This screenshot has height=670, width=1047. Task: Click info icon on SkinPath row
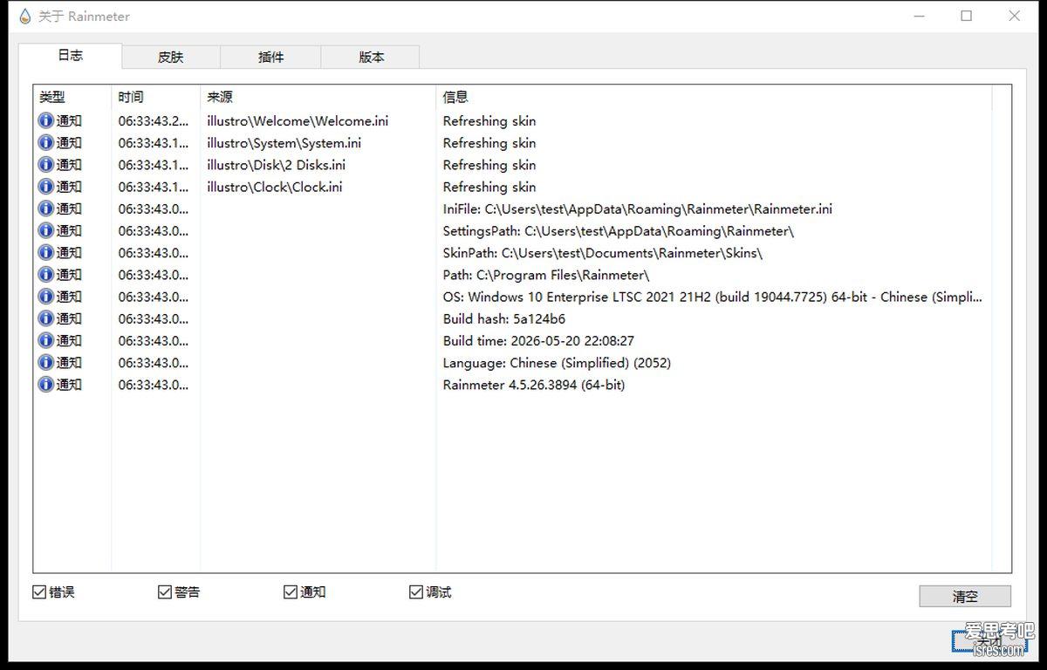(x=46, y=252)
